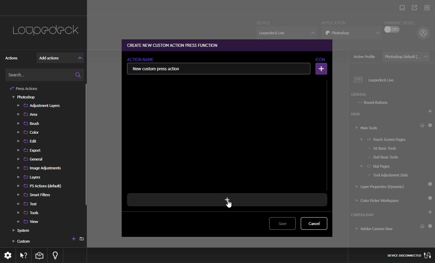Screen dimensions: 435x263
Task: Select Round Buttons under General
Action: (376, 102)
